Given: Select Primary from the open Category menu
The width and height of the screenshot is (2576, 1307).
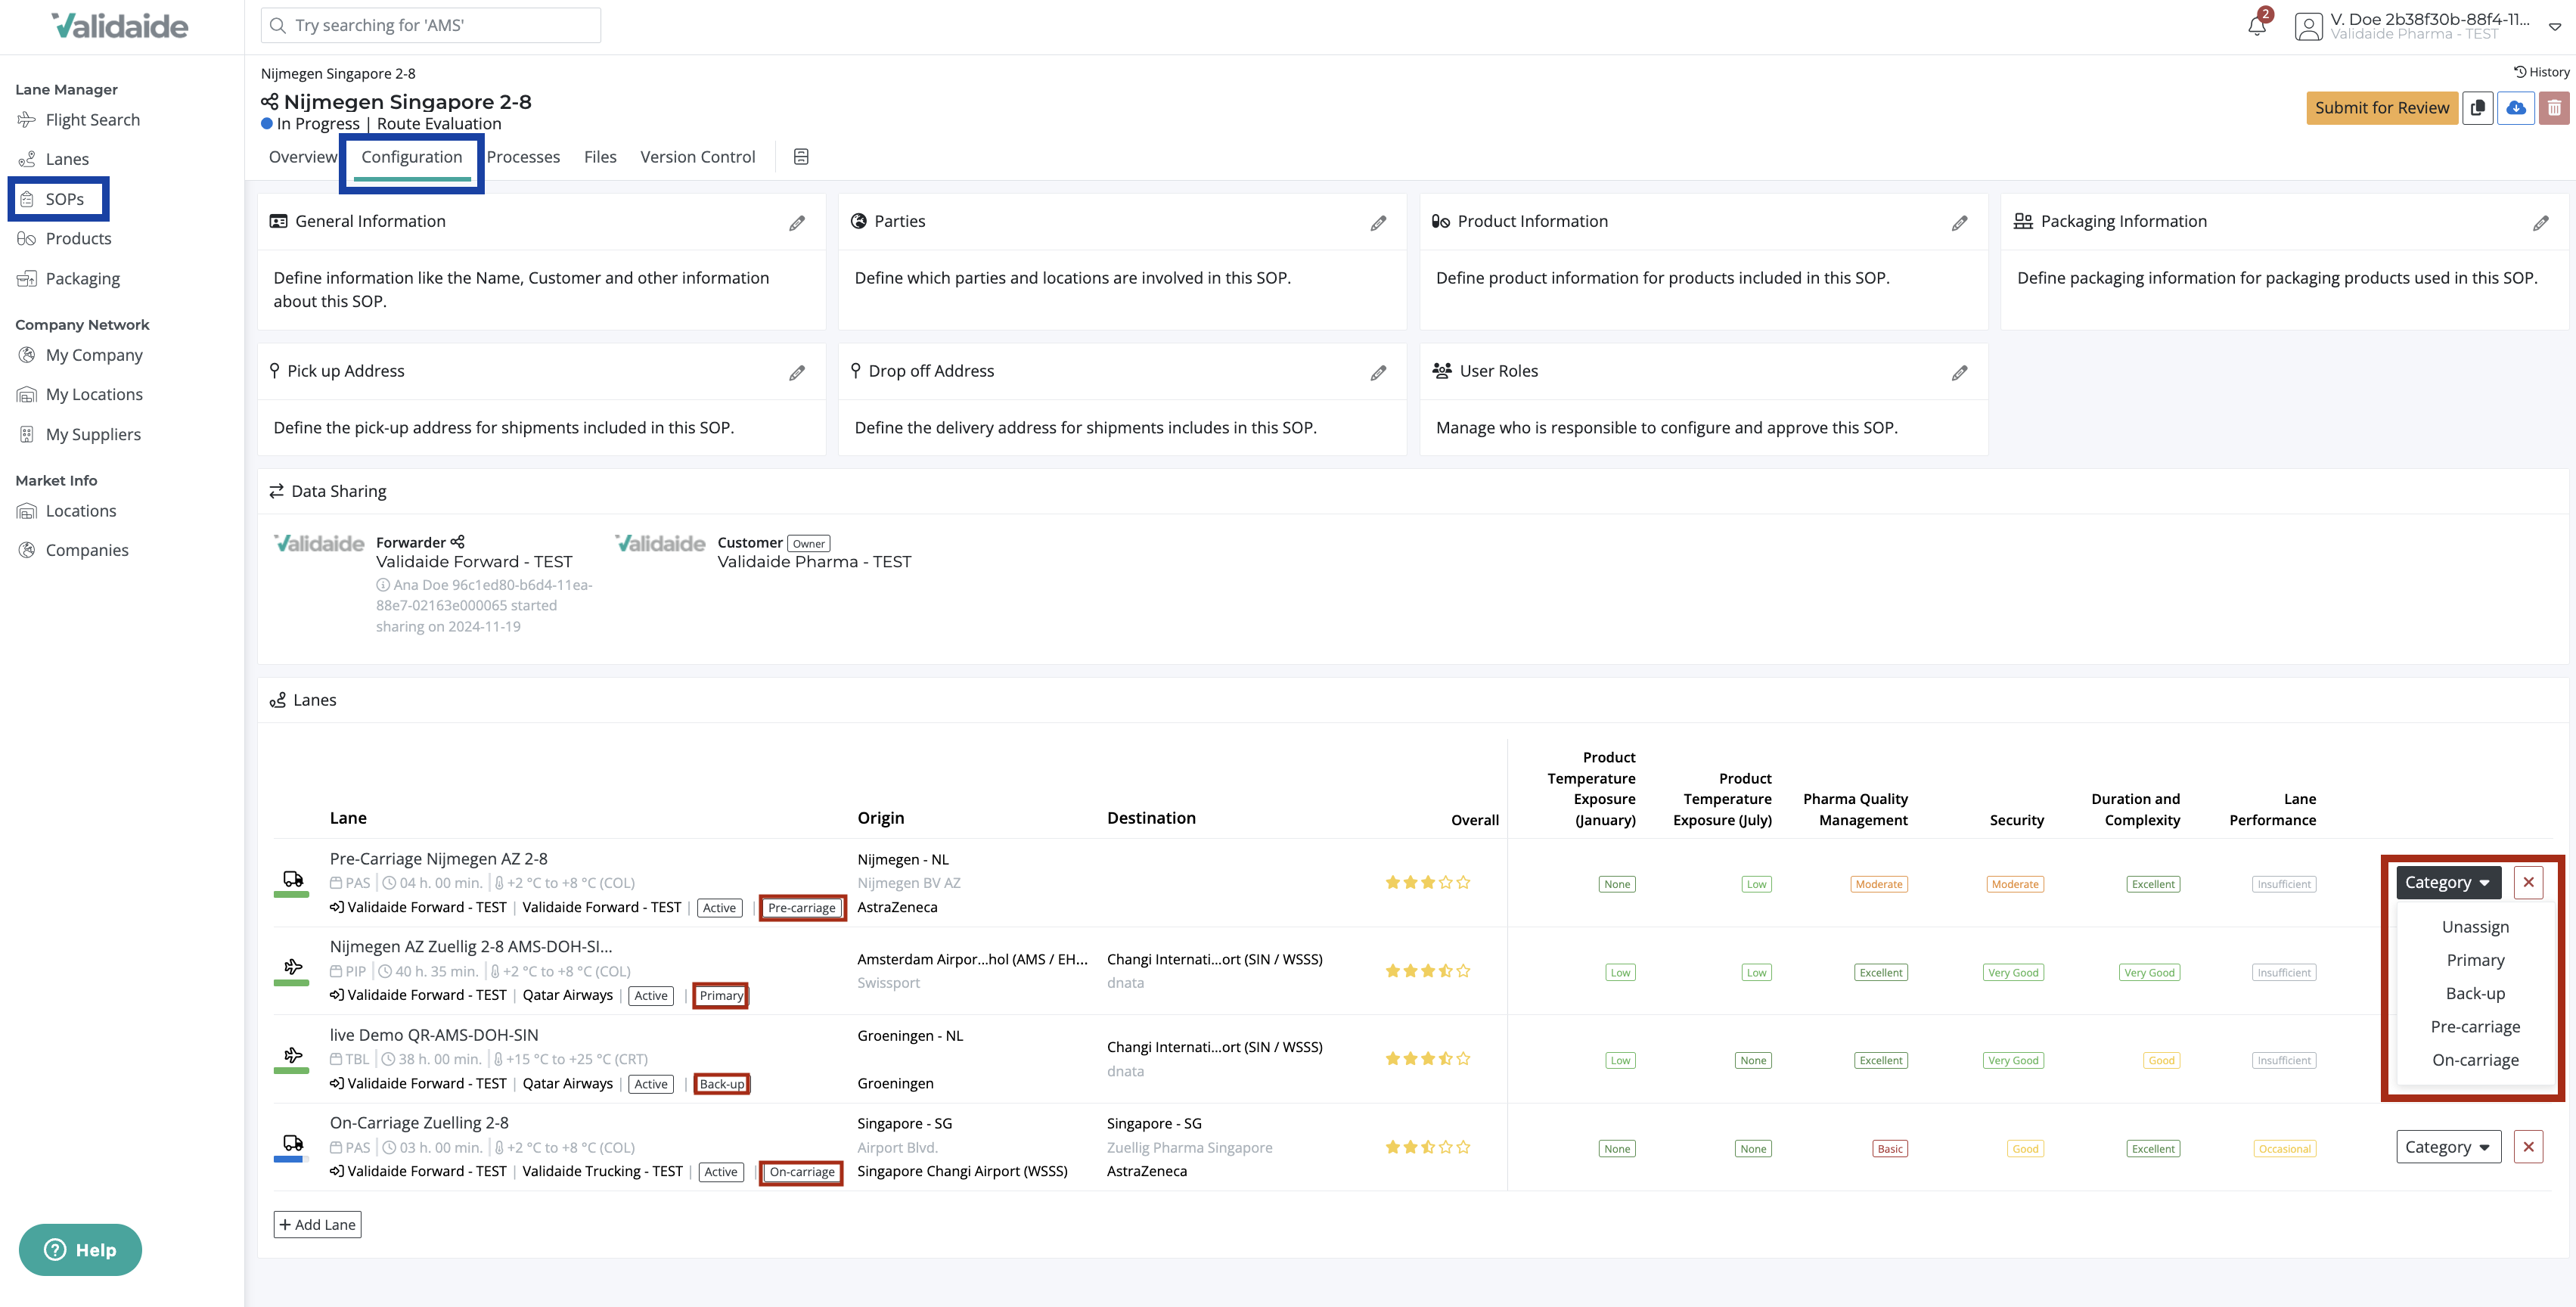Looking at the screenshot, I should pyautogui.click(x=2475, y=960).
